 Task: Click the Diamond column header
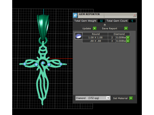point(119,34)
